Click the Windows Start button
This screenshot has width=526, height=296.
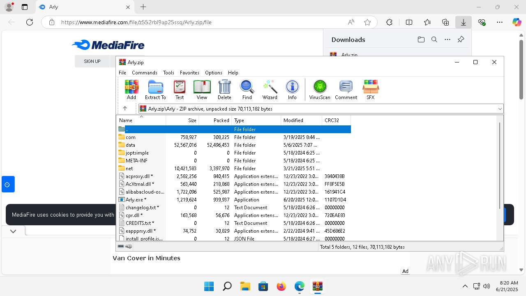pyautogui.click(x=209, y=286)
